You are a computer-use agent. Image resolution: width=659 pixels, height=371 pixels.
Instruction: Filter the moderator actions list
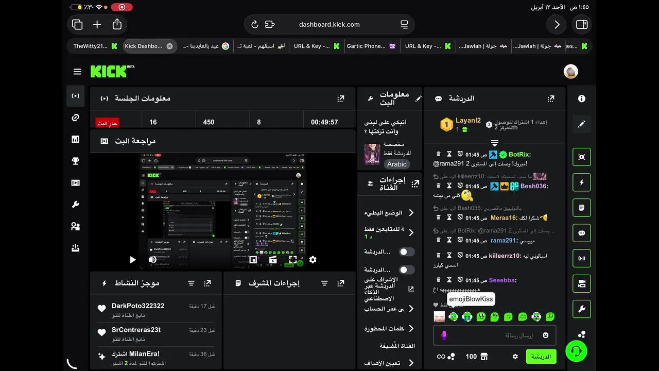click(x=324, y=283)
